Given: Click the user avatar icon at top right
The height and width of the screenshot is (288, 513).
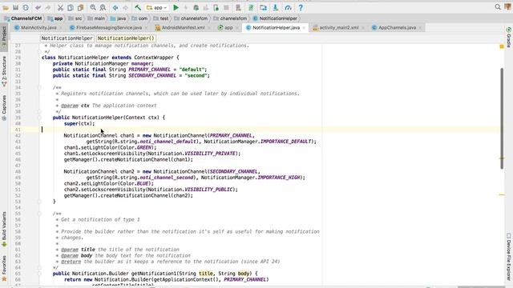Looking at the screenshot, I should [x=508, y=7].
